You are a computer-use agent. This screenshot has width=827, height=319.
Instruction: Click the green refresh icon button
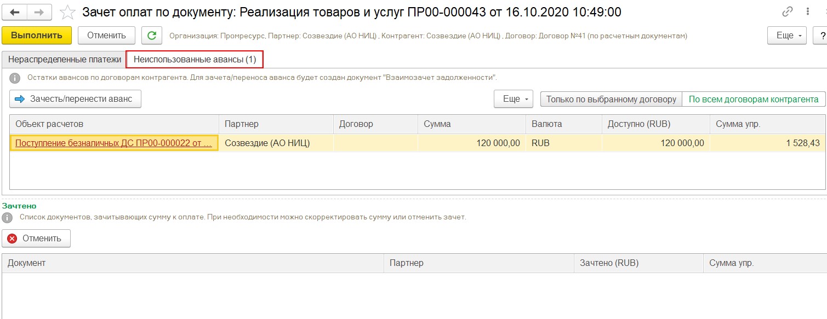pos(152,36)
